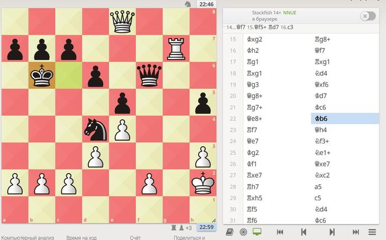The width and height of the screenshot is (386, 240).
Task: Click move 15 Kxg2 in the list
Action: click(x=254, y=39)
